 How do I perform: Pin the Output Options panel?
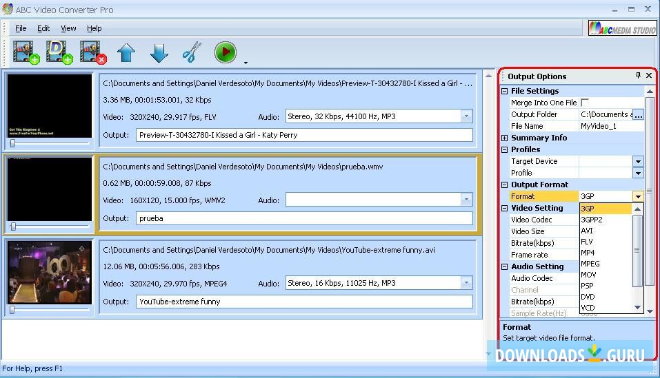[638, 75]
